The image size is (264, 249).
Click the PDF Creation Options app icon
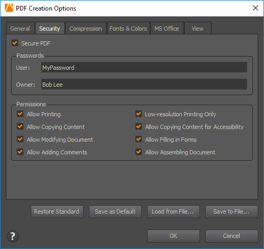pos(9,8)
